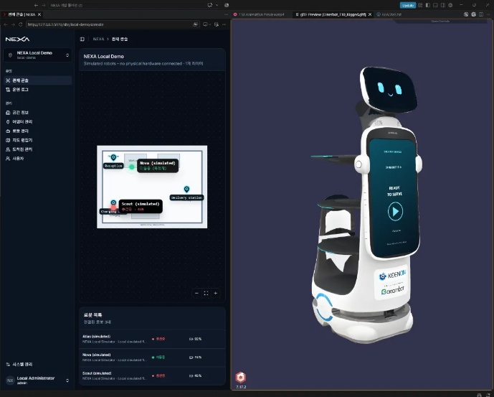Click the play button on the robot's screen
Viewport: 494px width, 397px height.
(395, 211)
